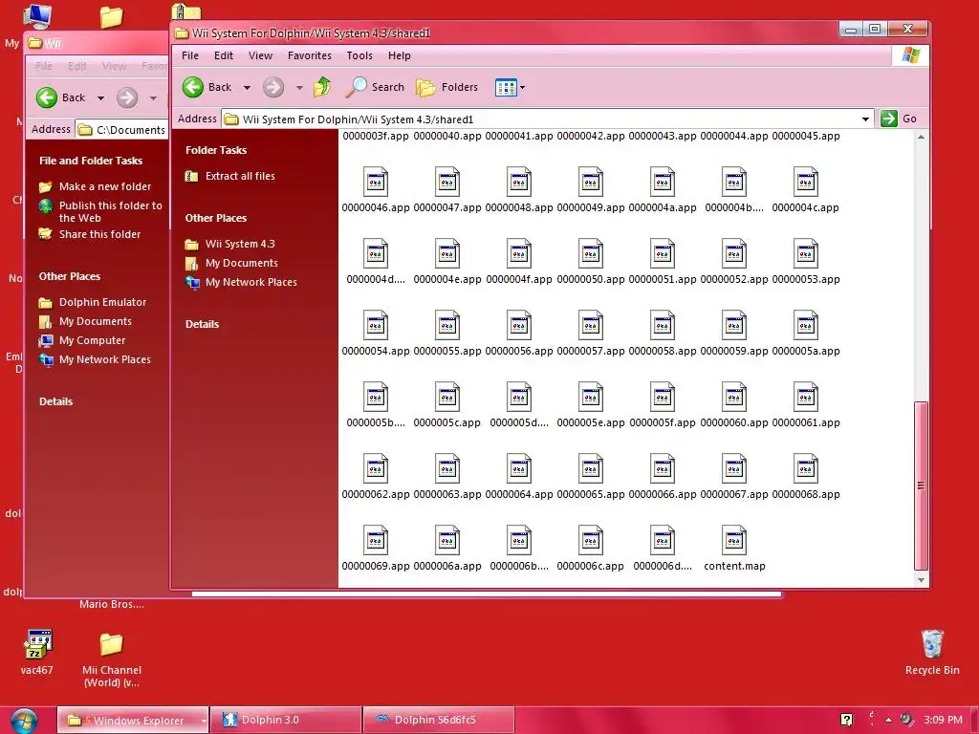
Task: Open the Favorites menu
Action: point(310,55)
